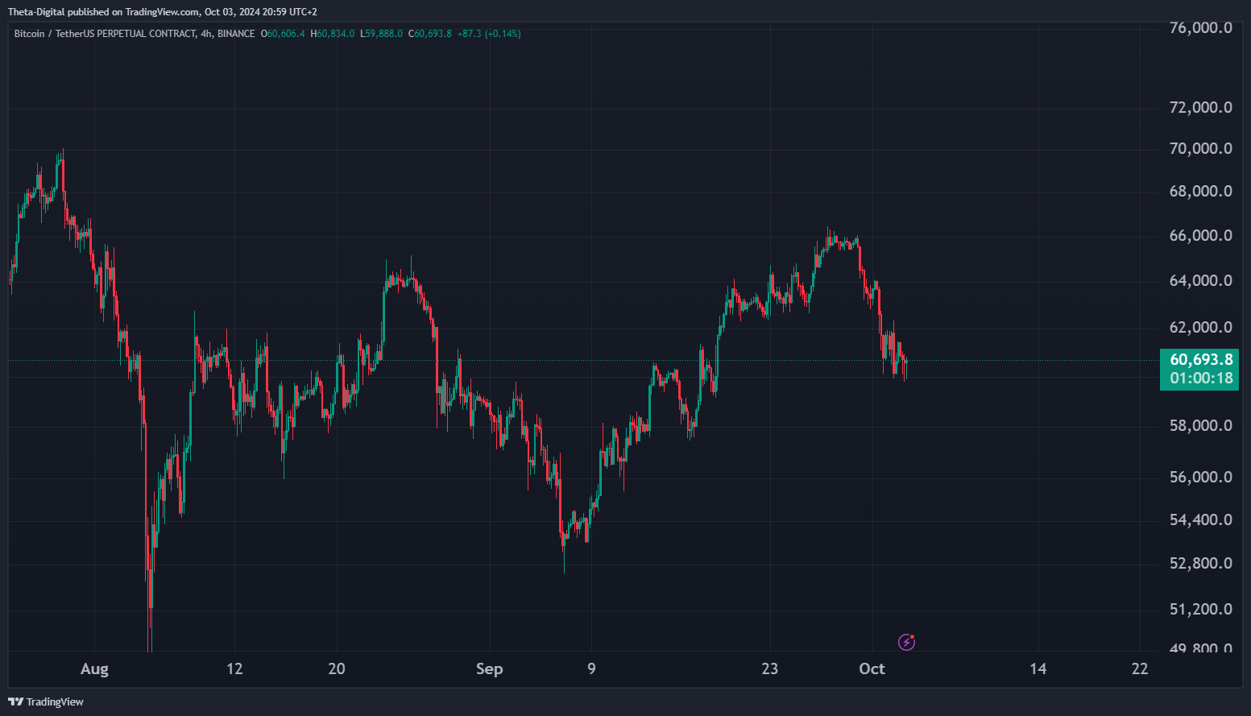Click the purple lightning event icon

coord(906,642)
